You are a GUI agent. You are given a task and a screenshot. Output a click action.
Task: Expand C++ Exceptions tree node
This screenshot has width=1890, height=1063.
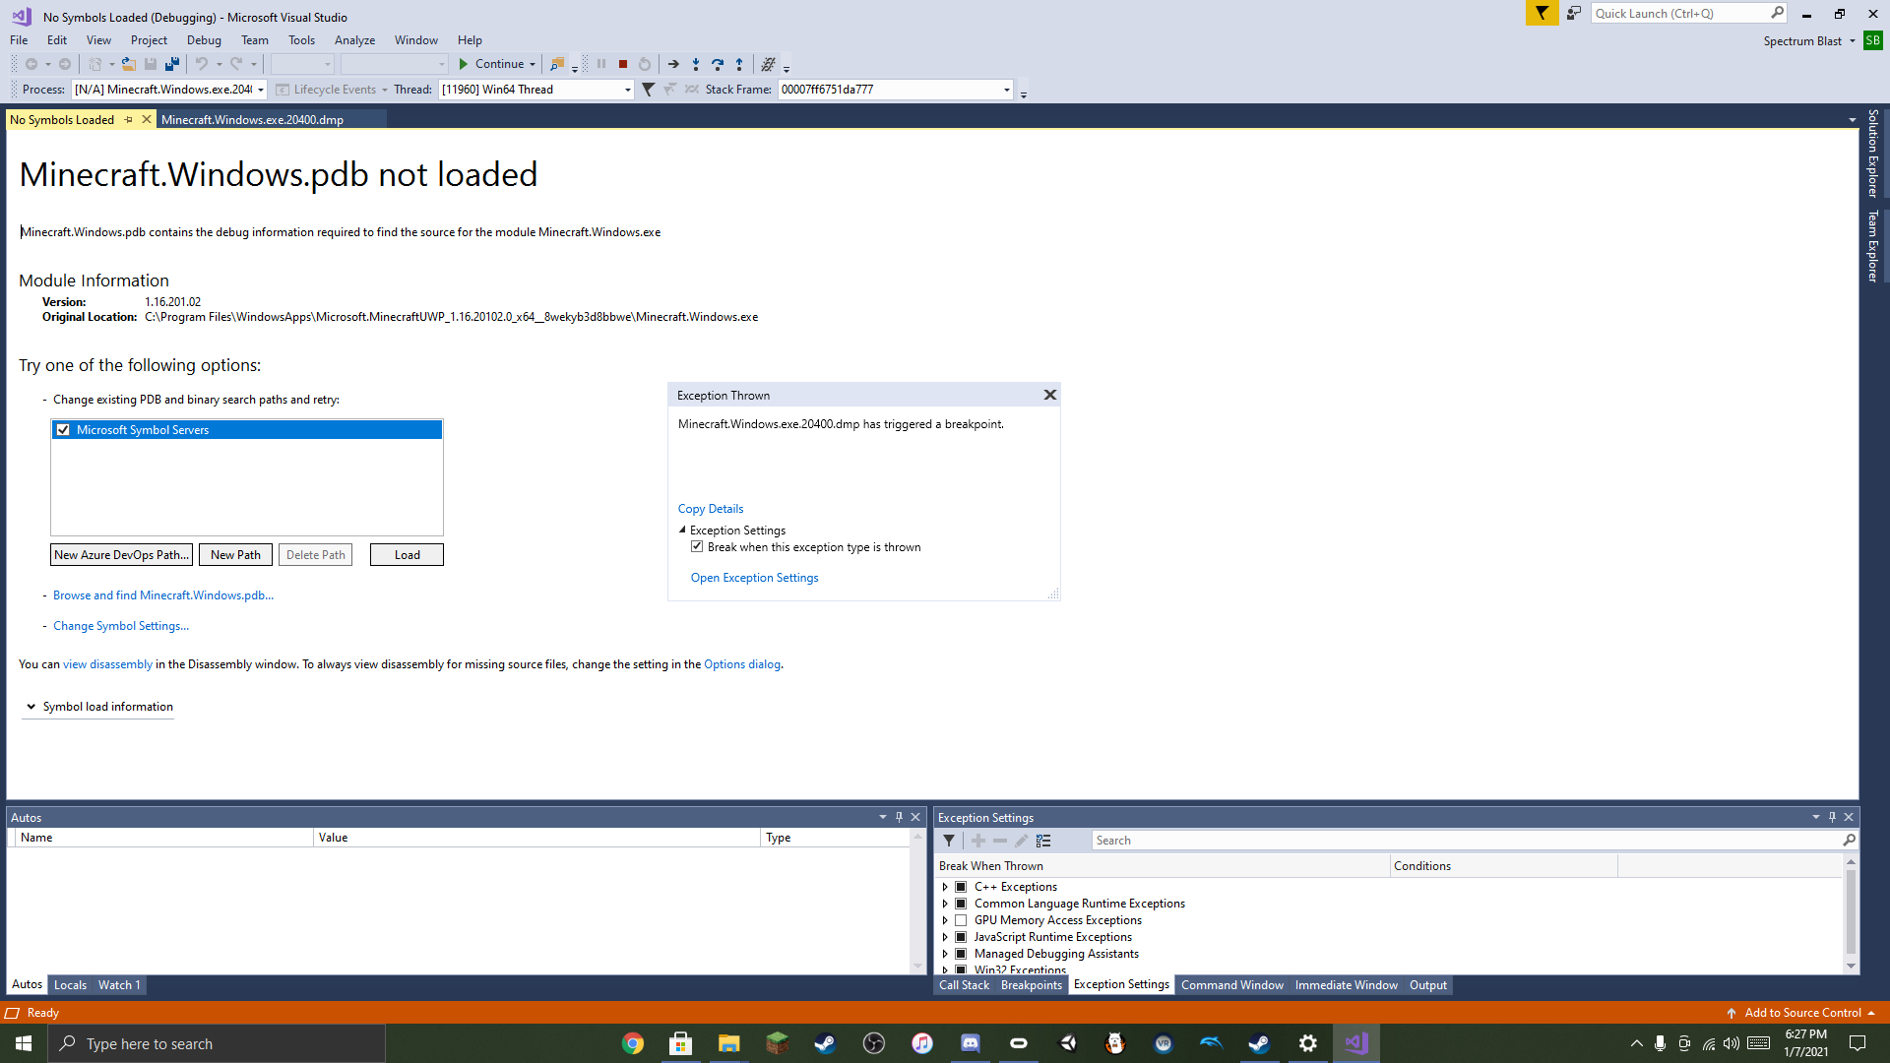tap(945, 887)
